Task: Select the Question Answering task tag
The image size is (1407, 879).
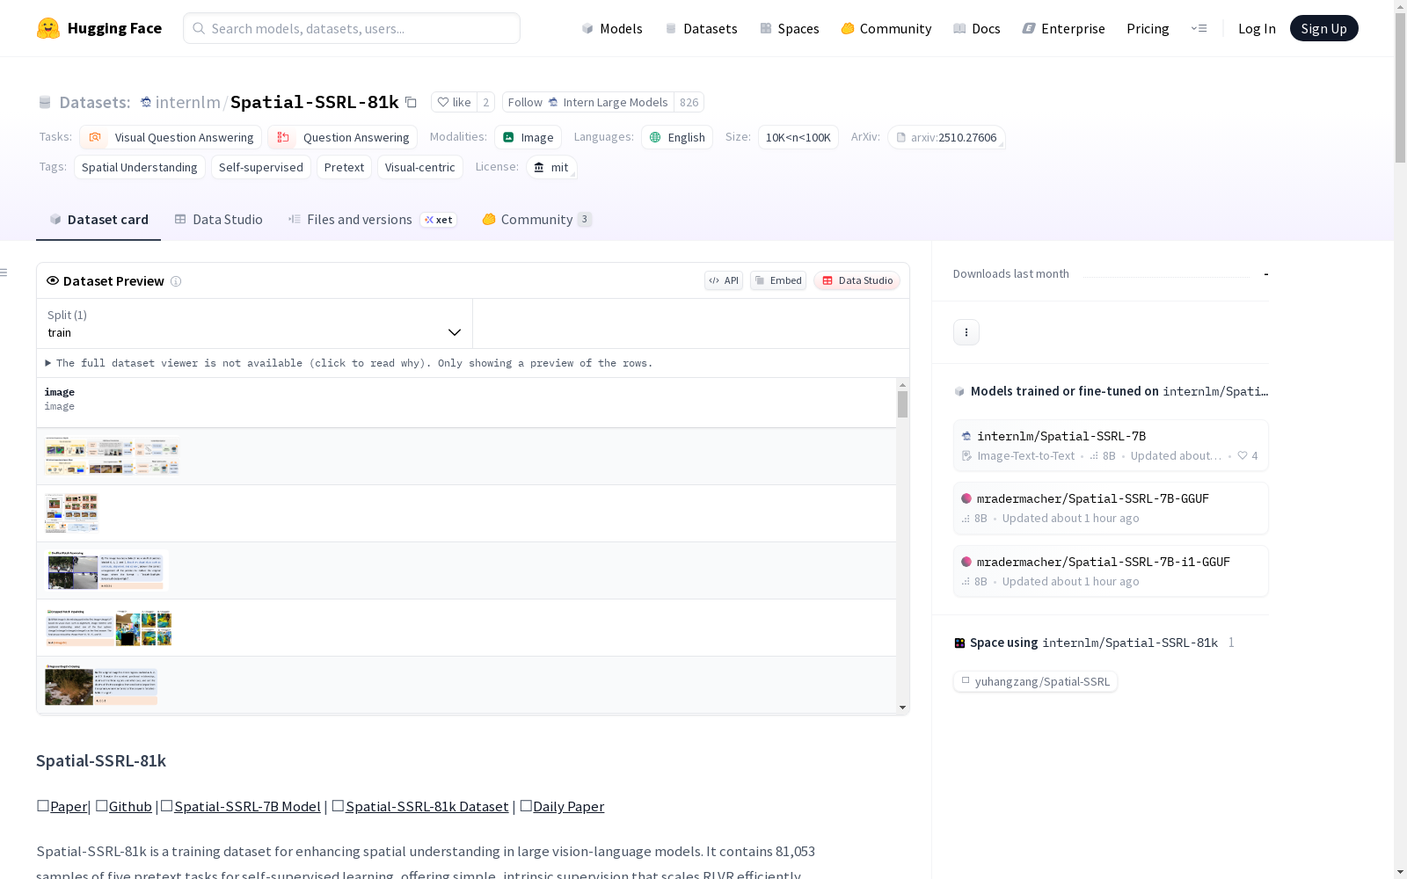Action: pos(342,137)
